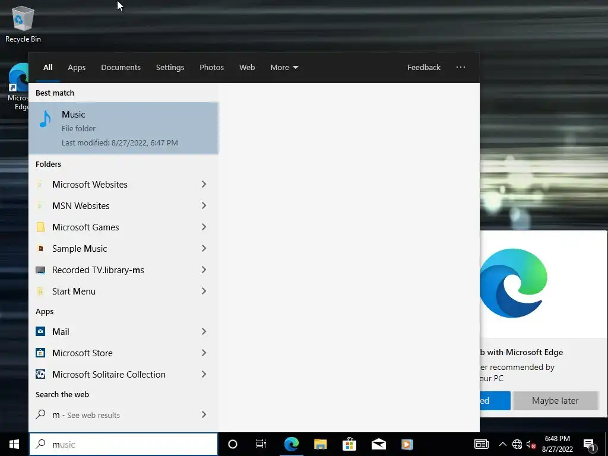The height and width of the screenshot is (456, 608).
Task: Click the Microsoft Store result icon
Action: [x=40, y=353]
